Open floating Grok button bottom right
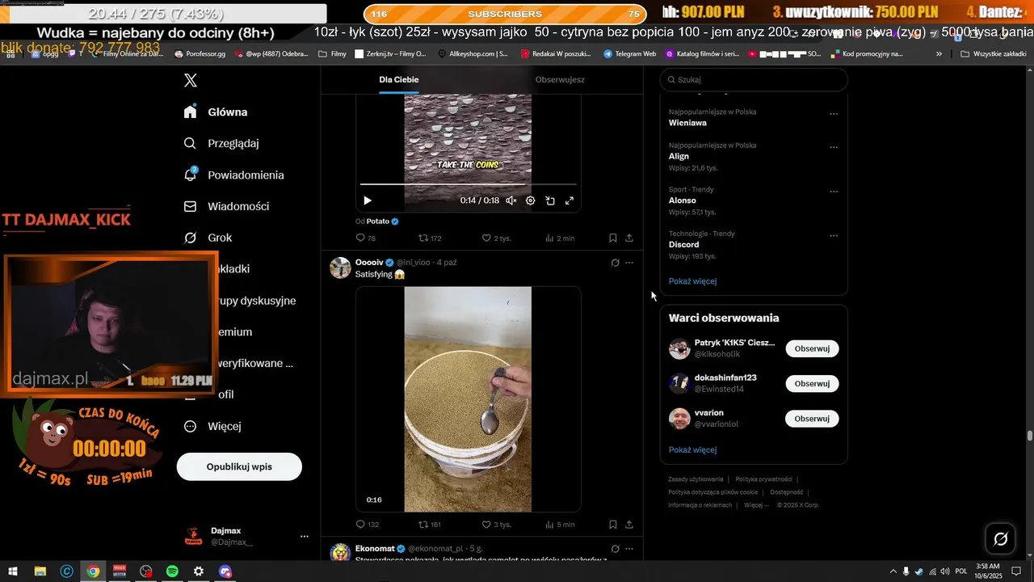1034x582 pixels. (x=1000, y=538)
